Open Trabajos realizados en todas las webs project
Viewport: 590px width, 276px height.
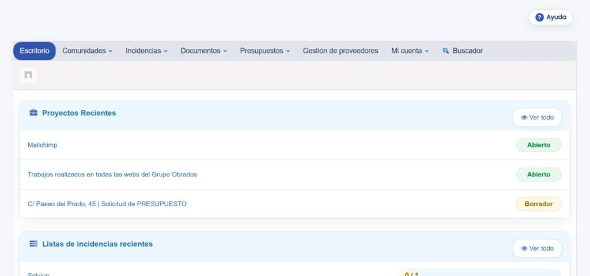pos(112,175)
